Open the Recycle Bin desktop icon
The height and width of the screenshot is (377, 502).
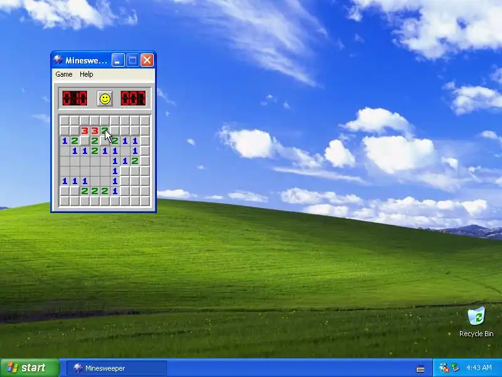pyautogui.click(x=476, y=322)
